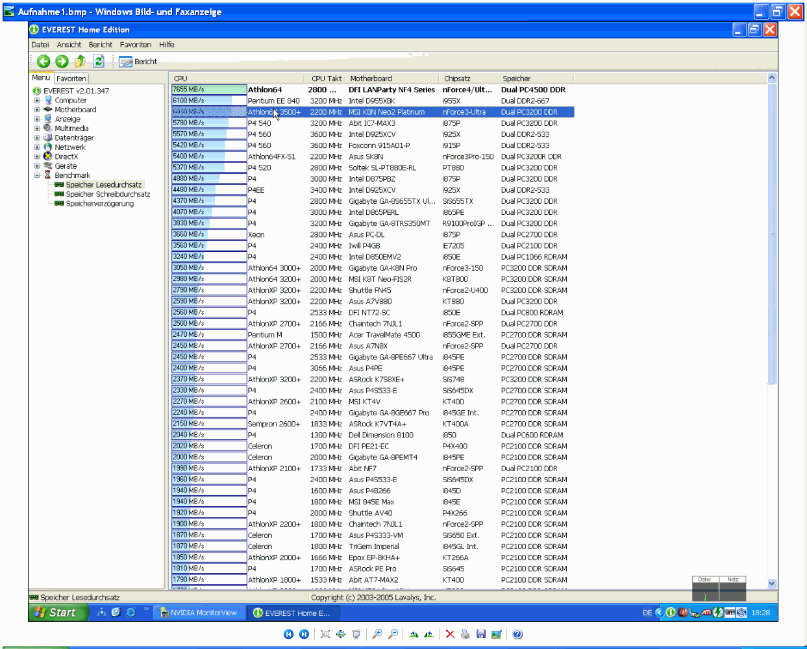
Task: Click Zoom Out magnifier in picture viewer
Action: point(393,634)
